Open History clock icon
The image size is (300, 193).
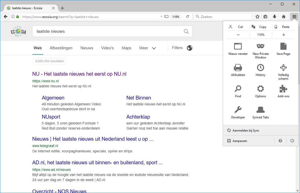tap(260, 68)
